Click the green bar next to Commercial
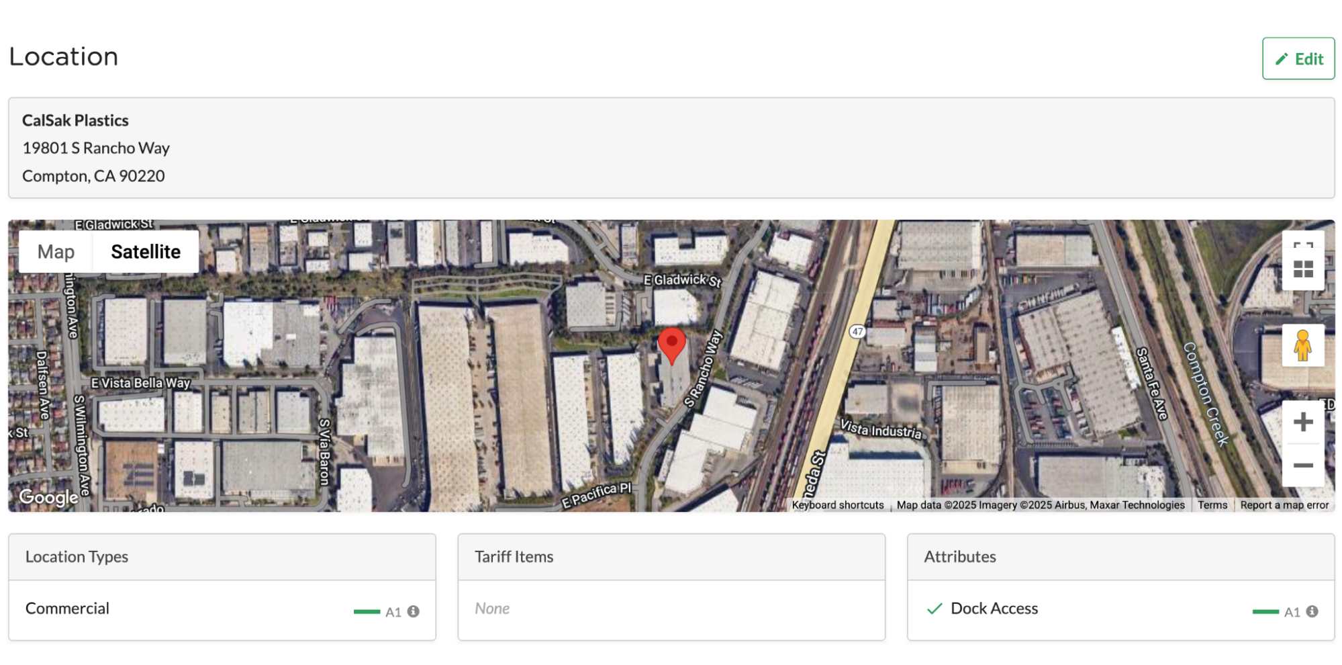 pos(367,611)
